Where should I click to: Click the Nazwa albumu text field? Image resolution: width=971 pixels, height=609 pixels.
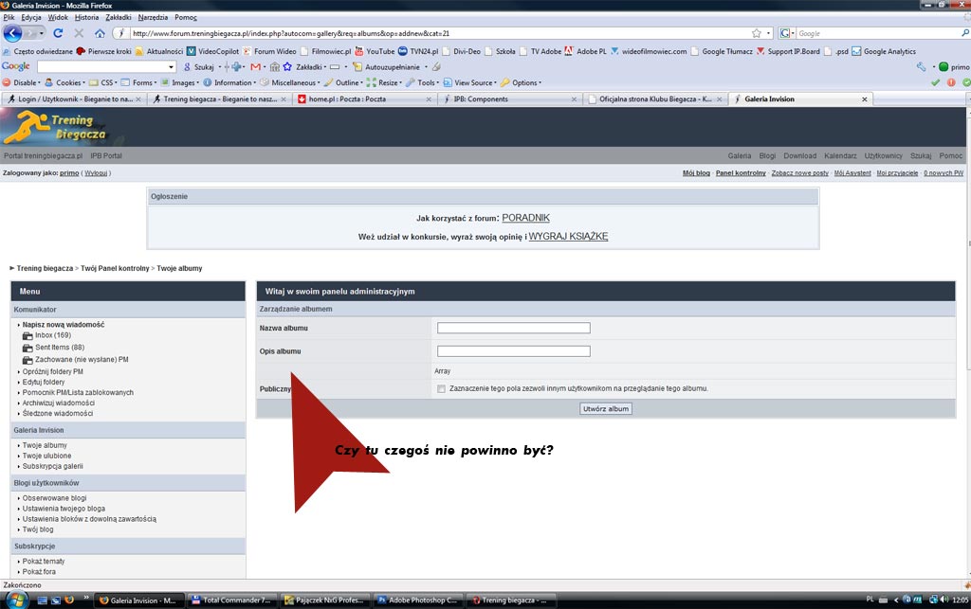(x=513, y=329)
